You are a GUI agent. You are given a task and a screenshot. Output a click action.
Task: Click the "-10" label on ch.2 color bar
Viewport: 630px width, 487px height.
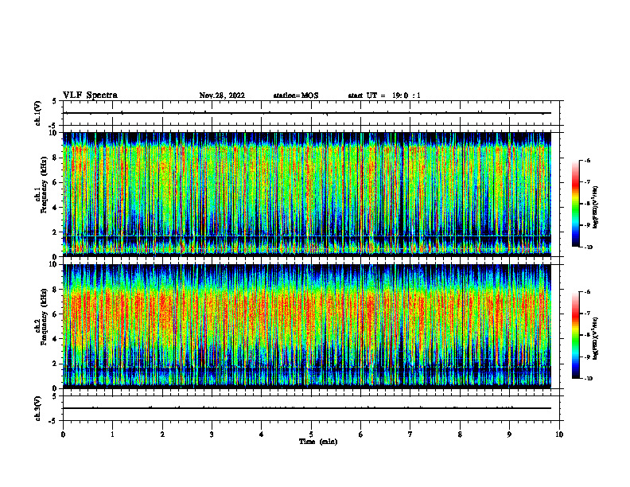pyautogui.click(x=588, y=379)
